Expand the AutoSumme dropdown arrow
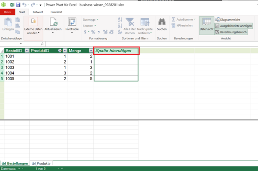The width and height of the screenshot is (258, 171). 195,19
